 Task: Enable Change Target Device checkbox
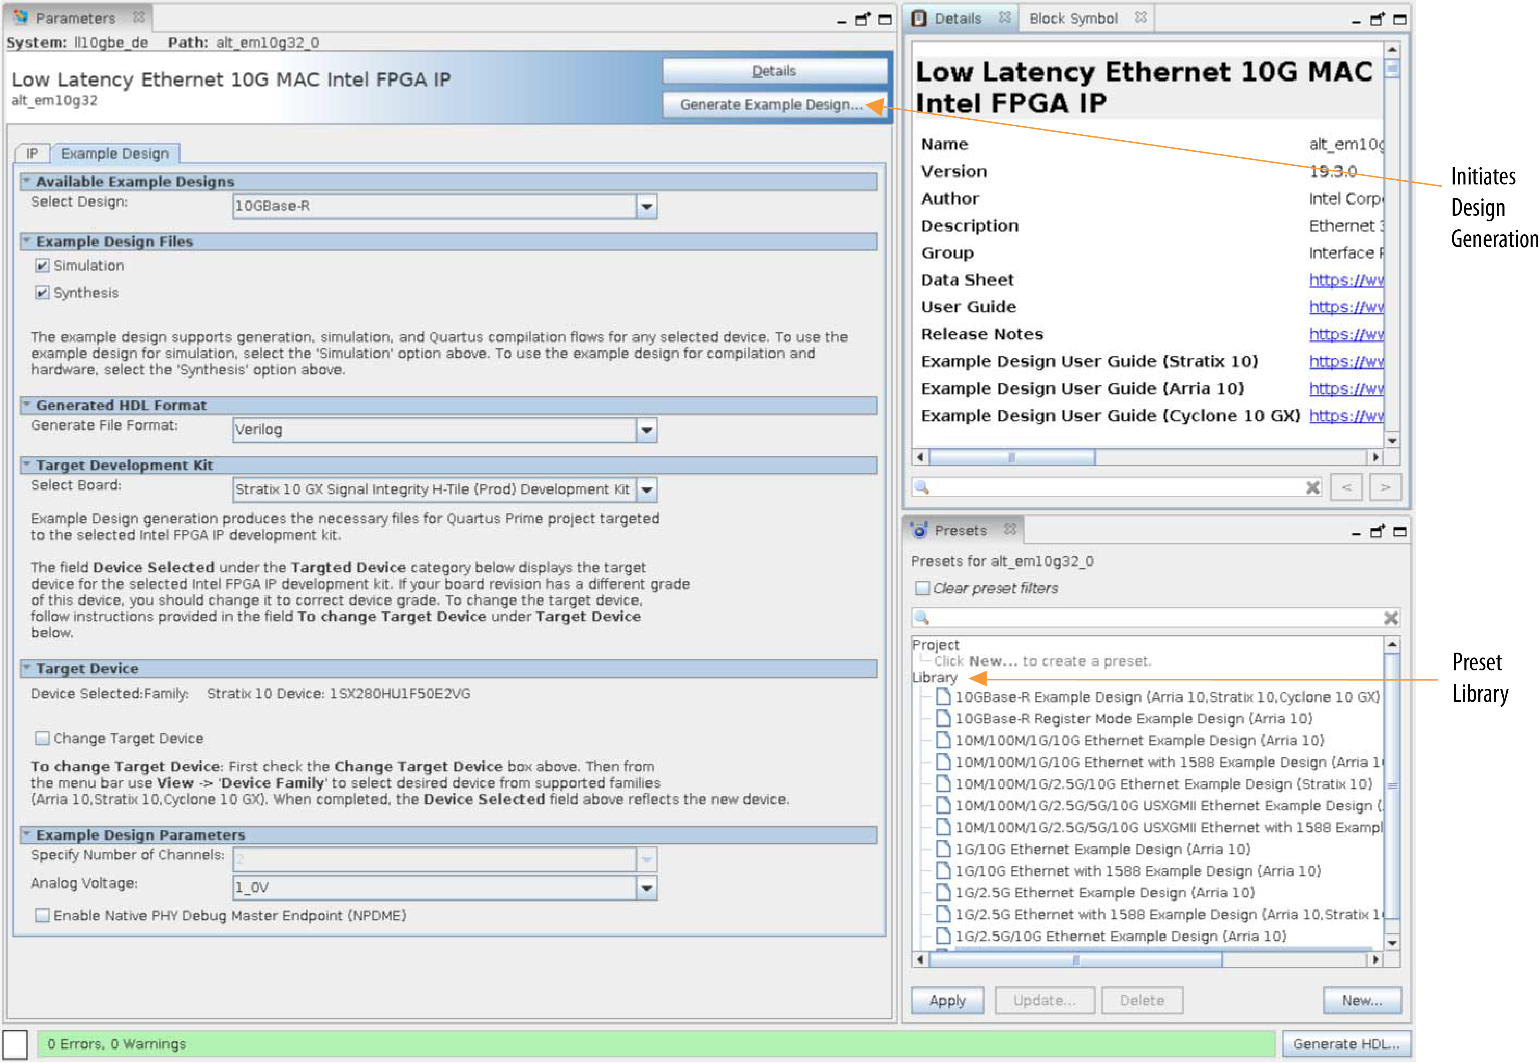(42, 739)
